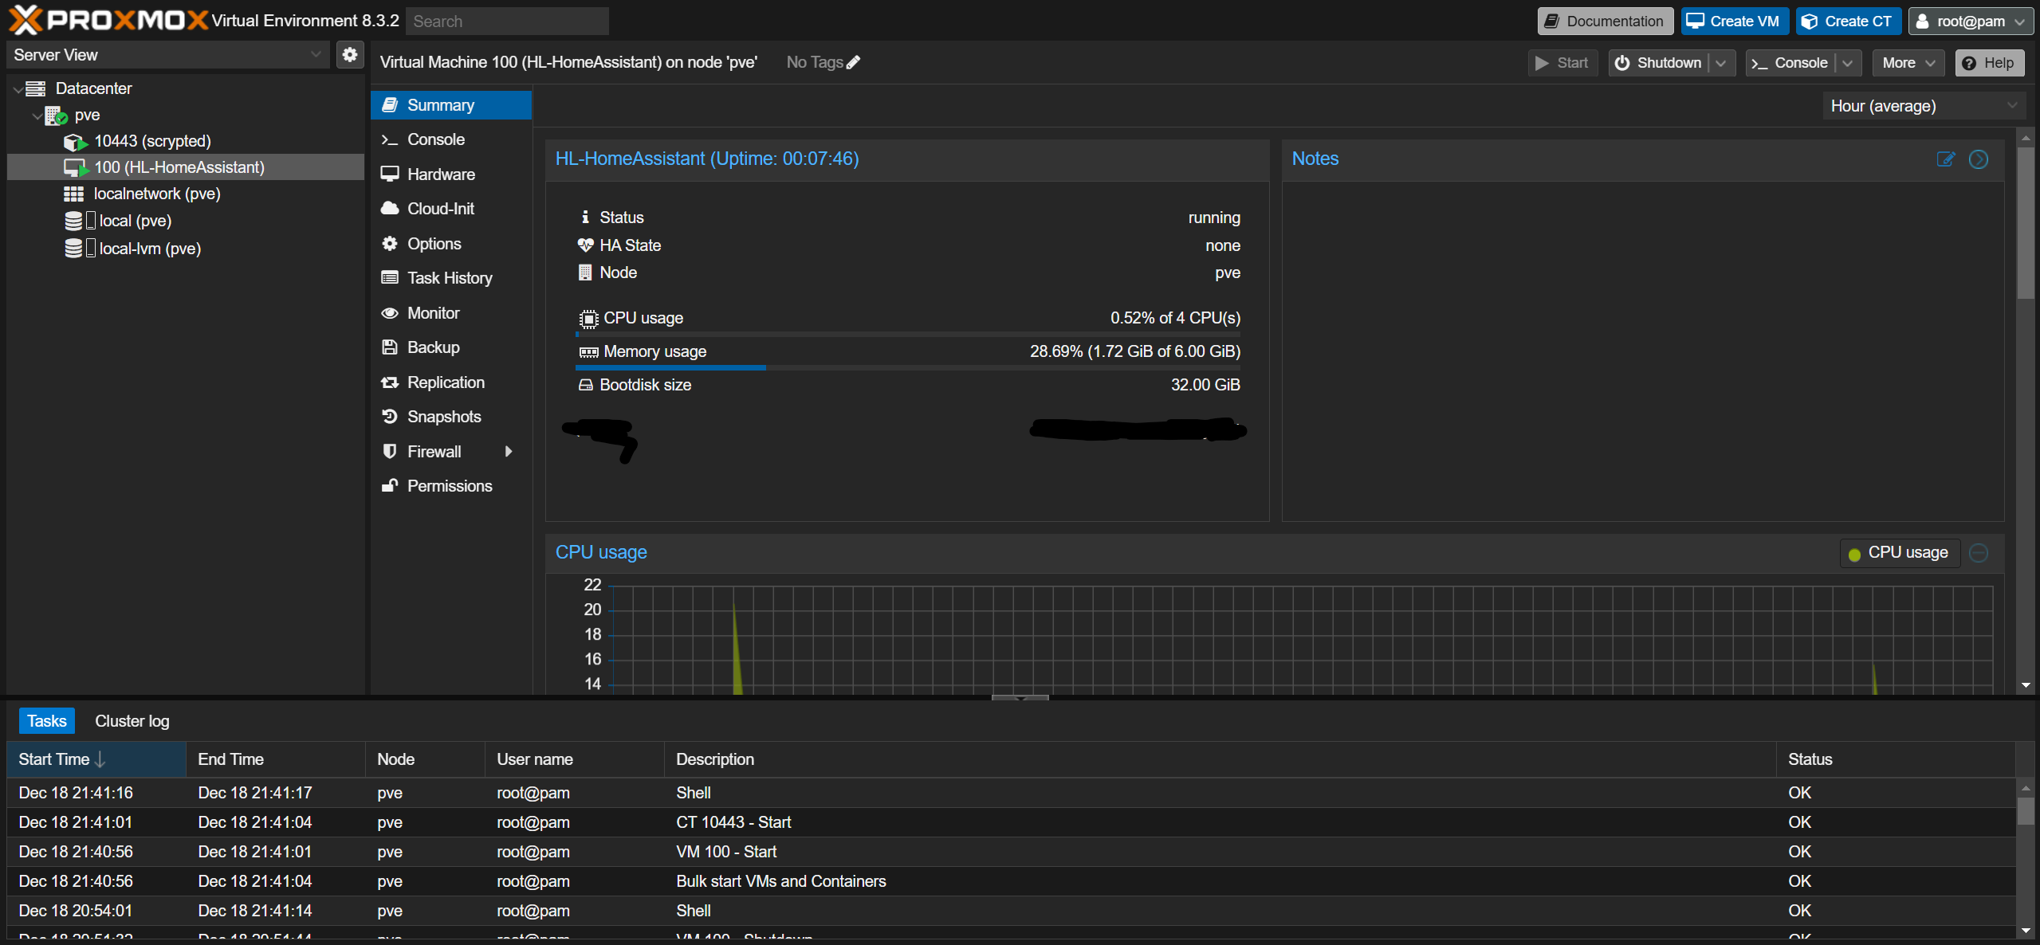Collapse the Datacenter tree node

[x=18, y=89]
